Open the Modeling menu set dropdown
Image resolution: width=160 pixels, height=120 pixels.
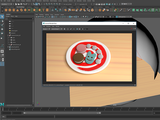coord(7,4)
